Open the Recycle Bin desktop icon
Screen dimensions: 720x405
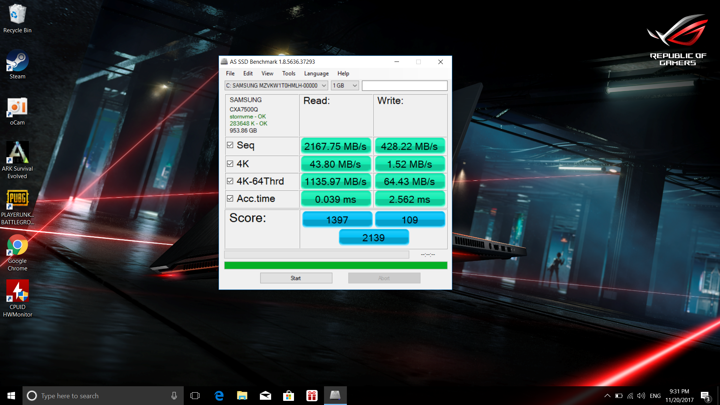[x=17, y=19]
